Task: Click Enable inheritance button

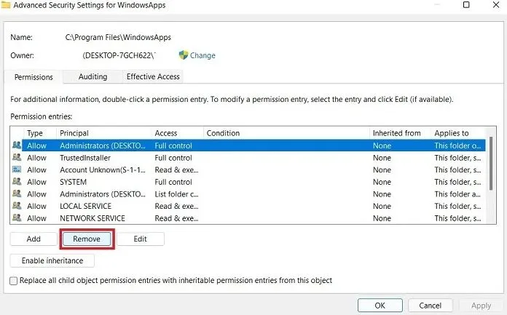Action: click(x=52, y=260)
